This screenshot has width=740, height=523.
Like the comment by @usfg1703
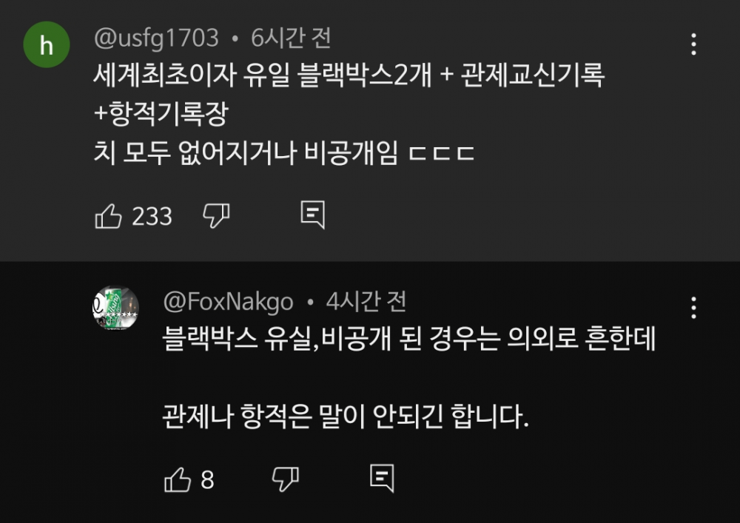109,216
